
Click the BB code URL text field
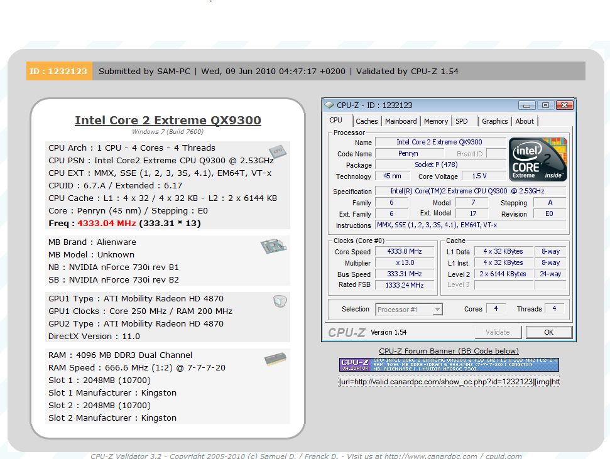coord(449,382)
